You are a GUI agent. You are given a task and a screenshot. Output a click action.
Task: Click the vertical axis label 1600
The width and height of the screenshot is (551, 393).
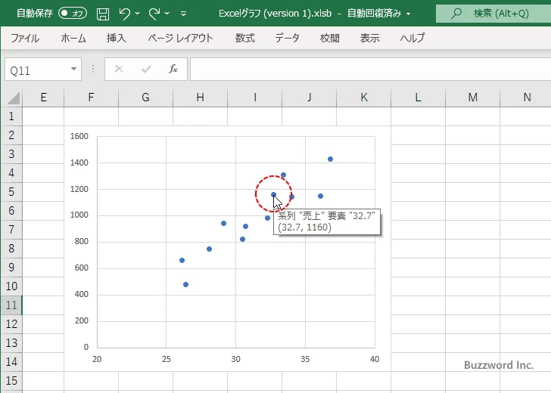79,136
